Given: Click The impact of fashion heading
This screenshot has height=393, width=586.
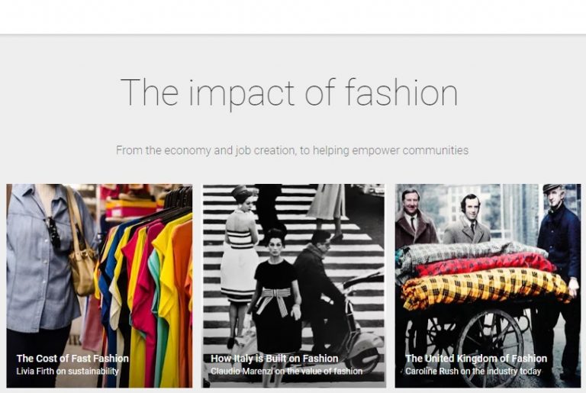Looking at the screenshot, I should coord(289,92).
